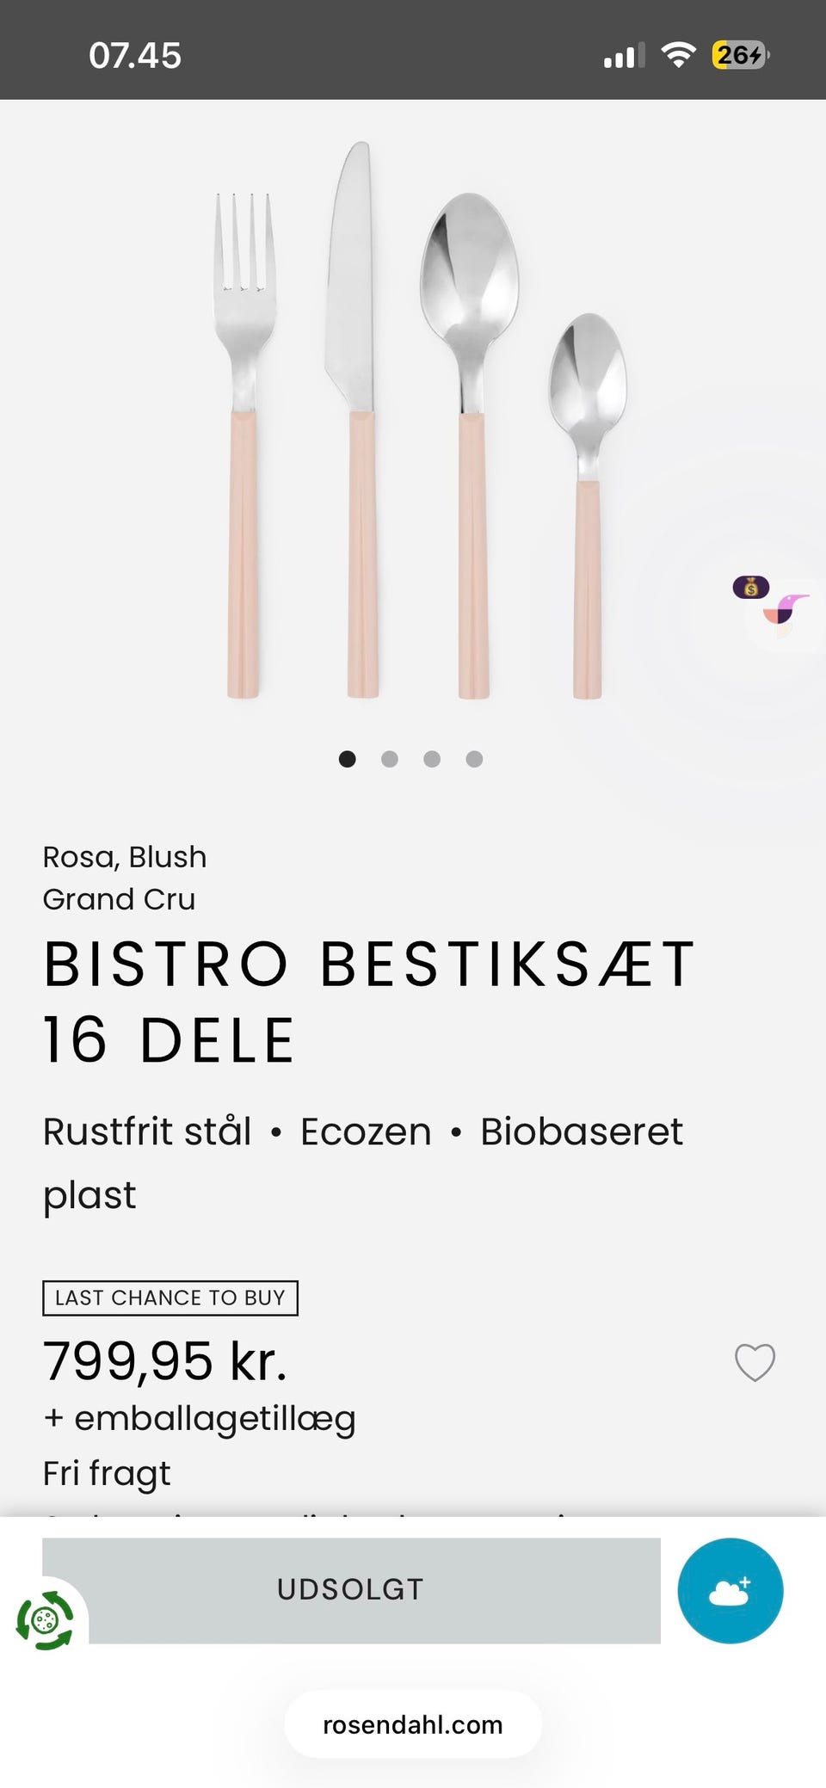826x1788 pixels.
Task: Click the greyed UDSOLGT button
Action: (351, 1590)
